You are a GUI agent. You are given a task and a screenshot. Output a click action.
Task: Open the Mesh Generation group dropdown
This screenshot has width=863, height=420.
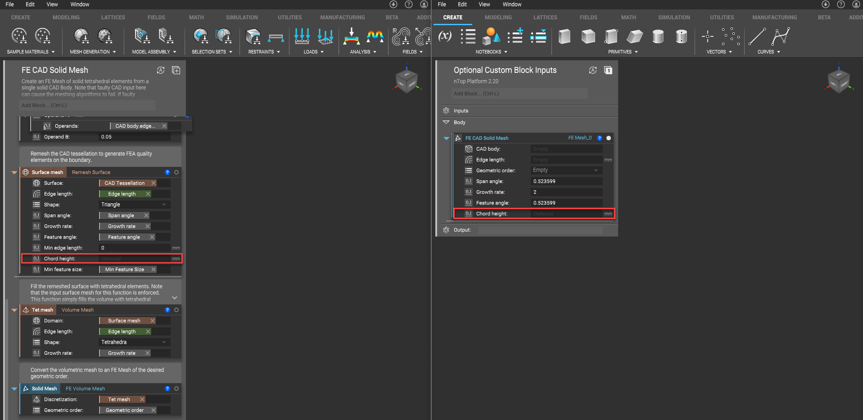click(x=93, y=52)
